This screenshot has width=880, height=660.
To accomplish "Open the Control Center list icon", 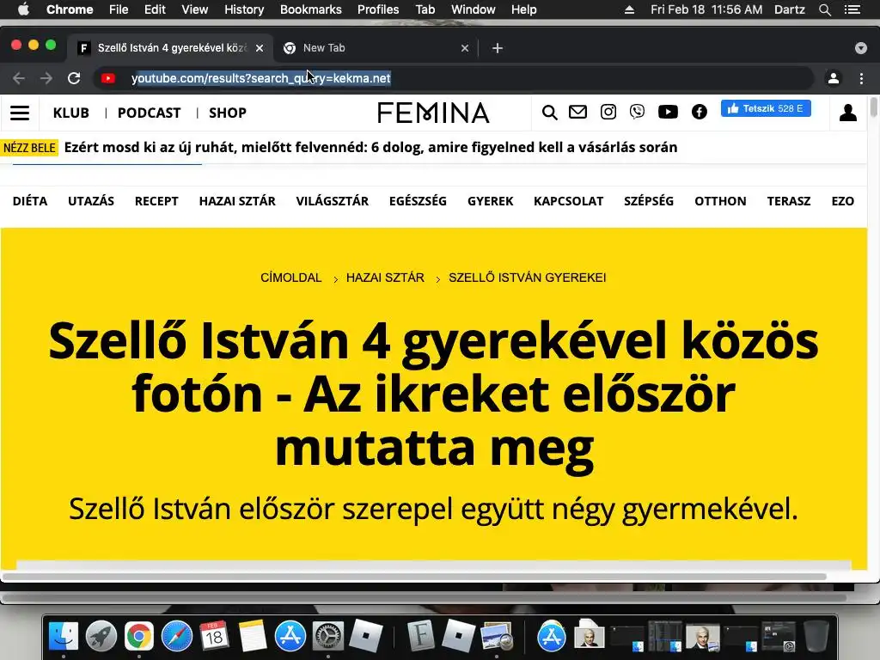I will click(x=852, y=9).
